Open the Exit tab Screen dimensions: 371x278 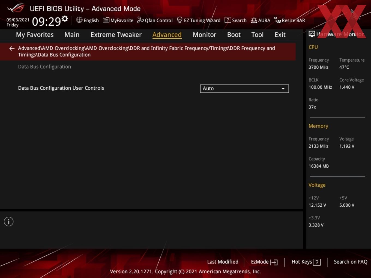coord(280,35)
